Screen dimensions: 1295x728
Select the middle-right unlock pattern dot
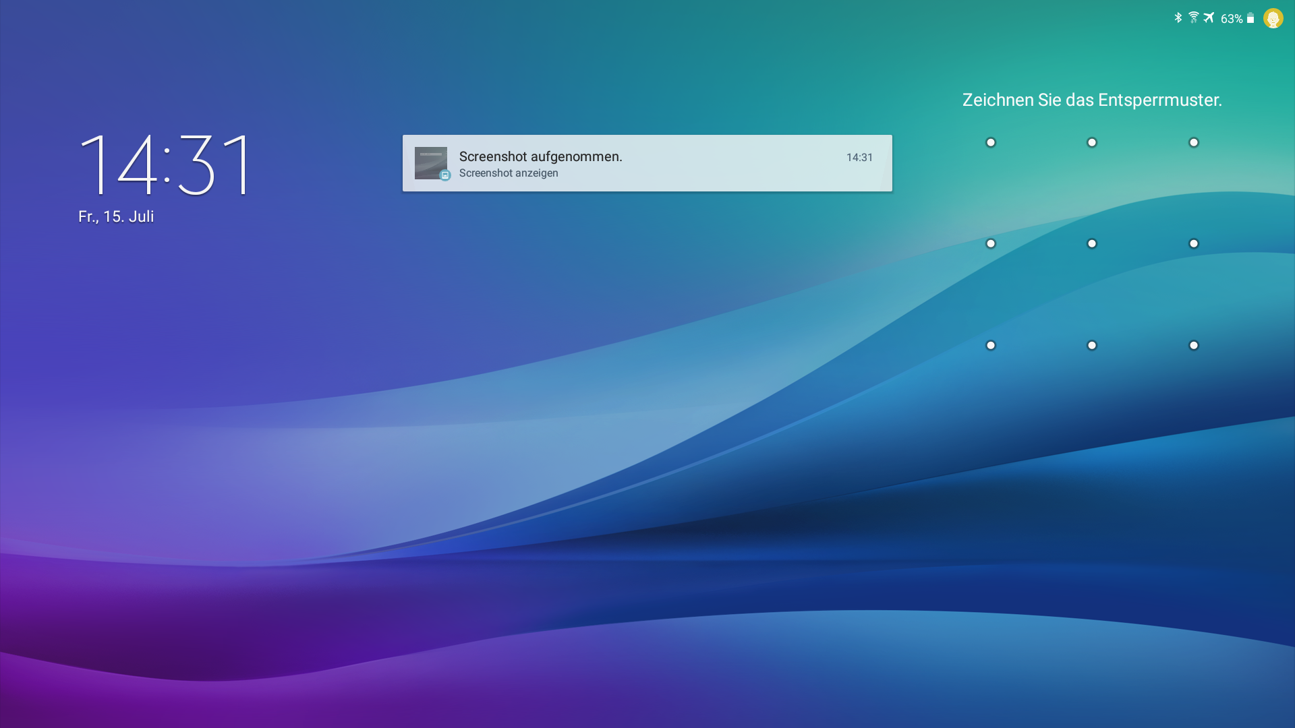tap(1194, 243)
